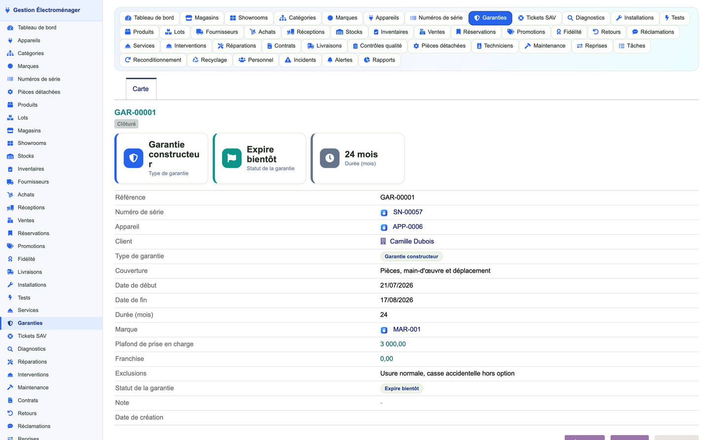Go to Réparations in the left sidebar
Image resolution: width=712 pixels, height=440 pixels.
pos(32,362)
